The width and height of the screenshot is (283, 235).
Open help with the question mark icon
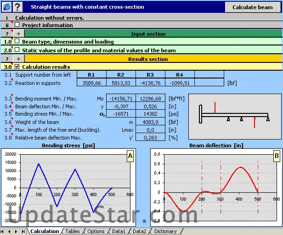click(17, 7)
